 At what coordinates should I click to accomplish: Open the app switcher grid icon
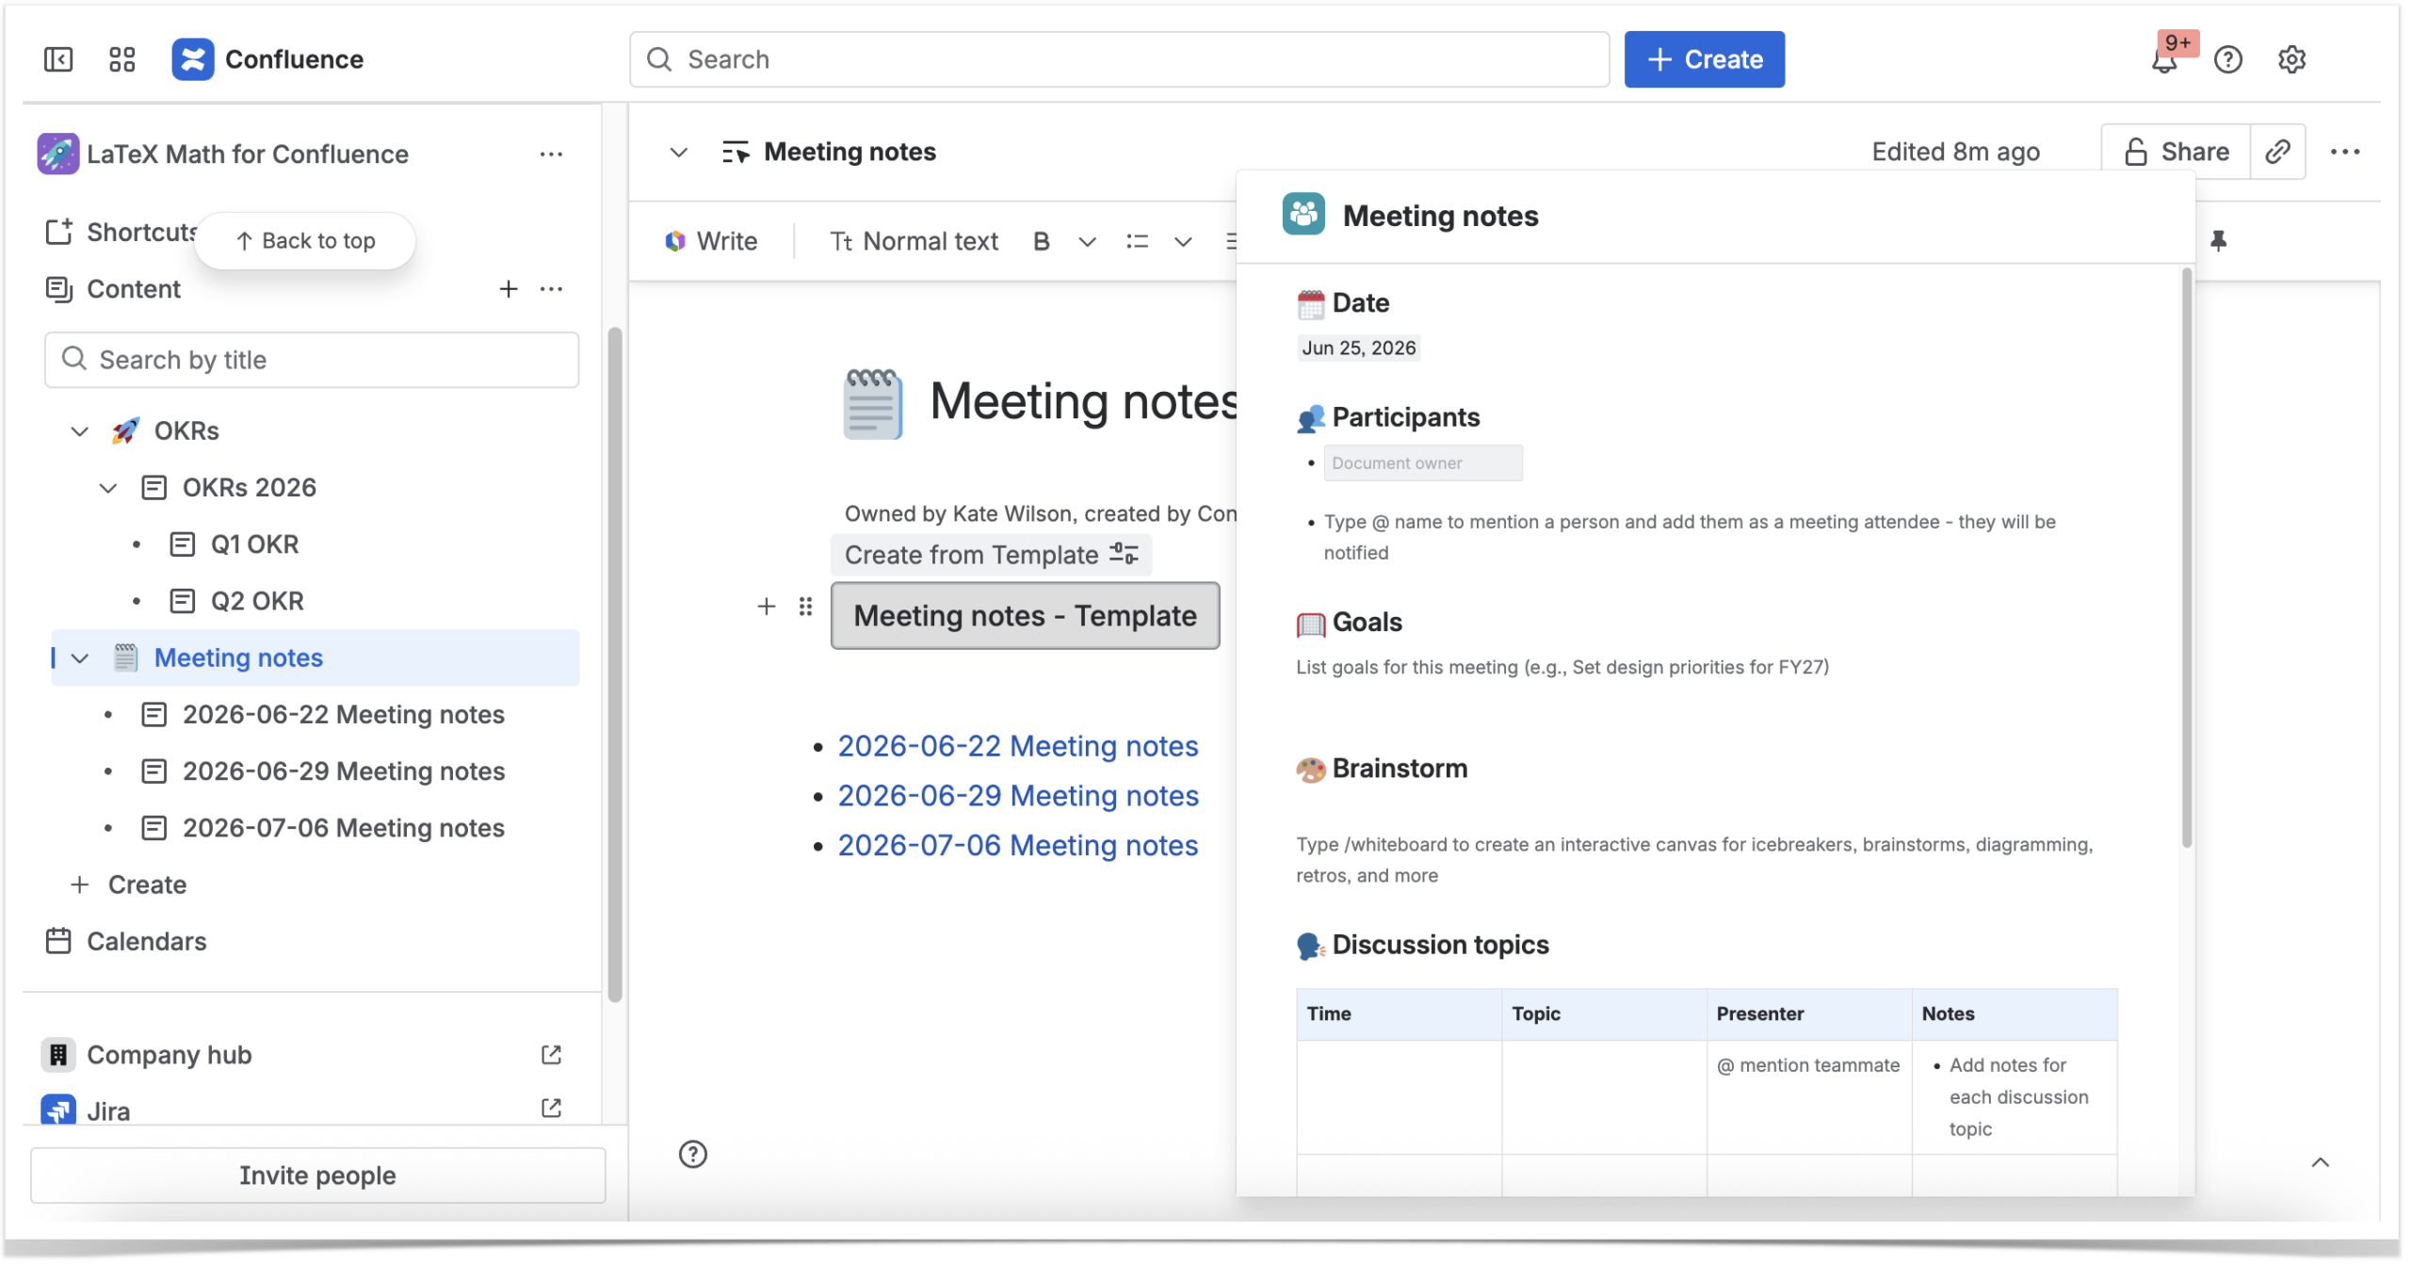pyautogui.click(x=121, y=59)
